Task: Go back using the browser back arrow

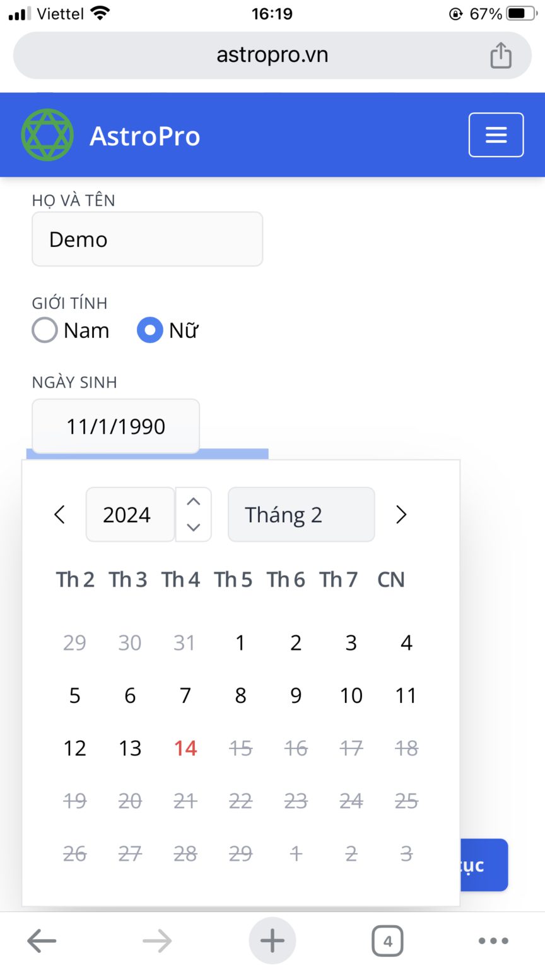Action: 42,940
